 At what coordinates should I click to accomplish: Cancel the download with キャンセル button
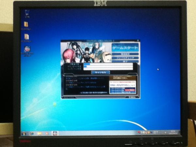[101, 73]
